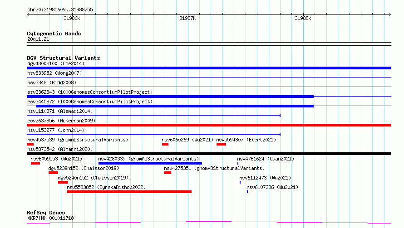Select the red bar under dgv5240n152
The width and height of the screenshot is (404, 228).
tap(63, 182)
